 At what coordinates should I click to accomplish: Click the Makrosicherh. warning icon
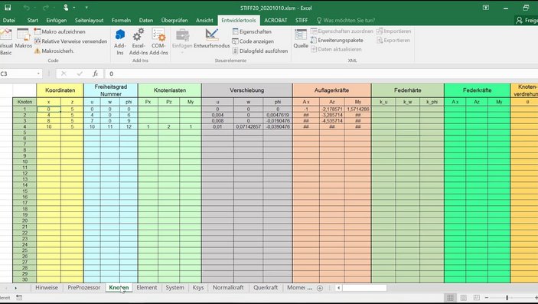pyautogui.click(x=37, y=51)
